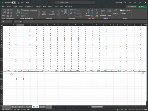The width and height of the screenshot is (148, 111).
Task: Click the zoom slider in status bar
Action: click(x=136, y=110)
